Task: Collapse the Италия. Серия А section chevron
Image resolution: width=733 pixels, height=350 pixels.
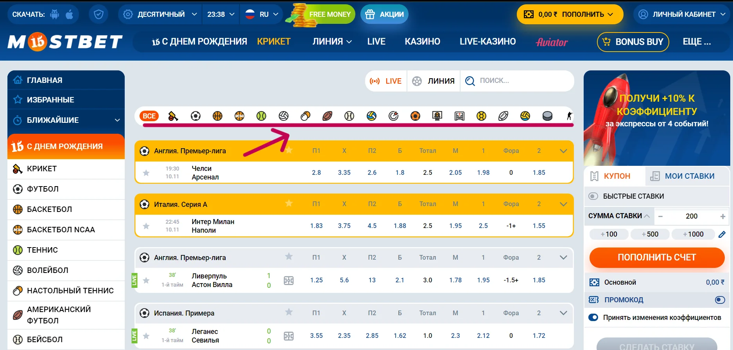Action: pos(563,204)
